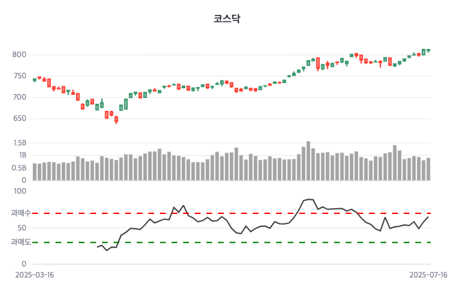Click the 과매도 oversold label
This screenshot has width=454, height=290.
click(x=20, y=242)
